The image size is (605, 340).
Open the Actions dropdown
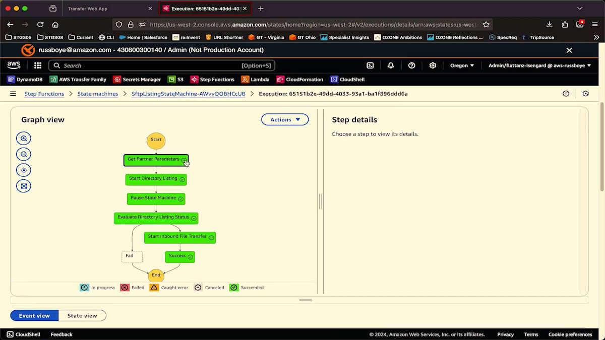[285, 119]
